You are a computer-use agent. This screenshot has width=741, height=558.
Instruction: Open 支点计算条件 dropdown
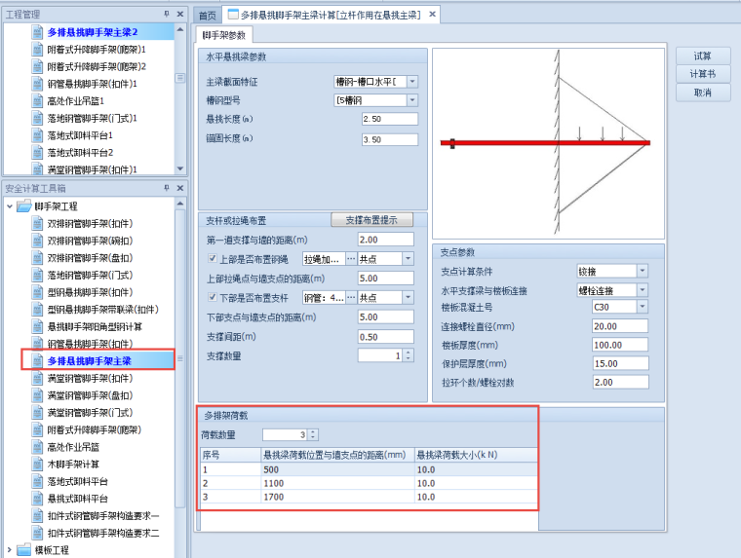[641, 272]
